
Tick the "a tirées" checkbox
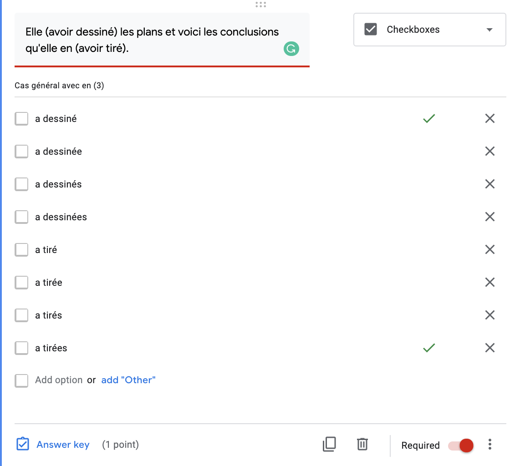(21, 348)
